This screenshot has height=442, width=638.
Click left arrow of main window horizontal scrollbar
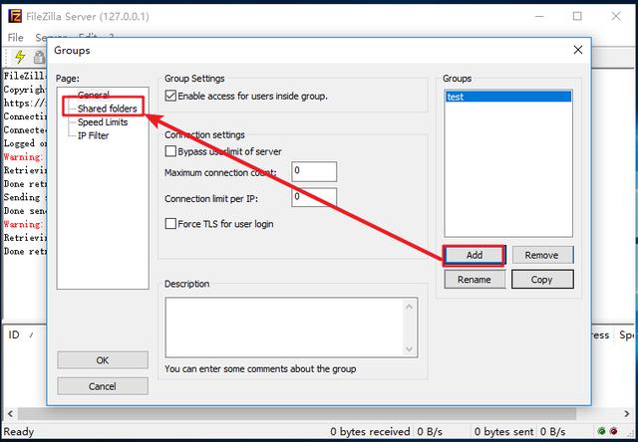(10, 414)
